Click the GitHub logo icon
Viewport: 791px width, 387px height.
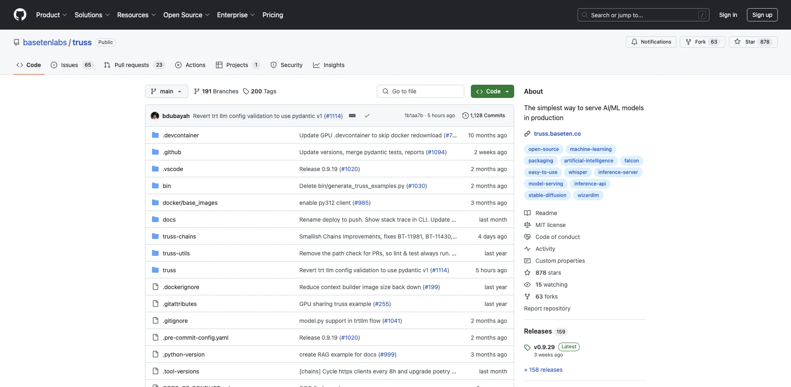click(20, 15)
